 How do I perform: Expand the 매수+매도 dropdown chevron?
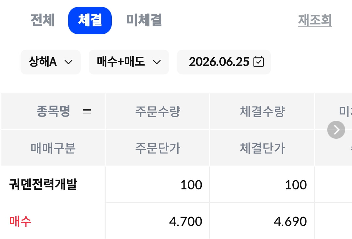157,62
